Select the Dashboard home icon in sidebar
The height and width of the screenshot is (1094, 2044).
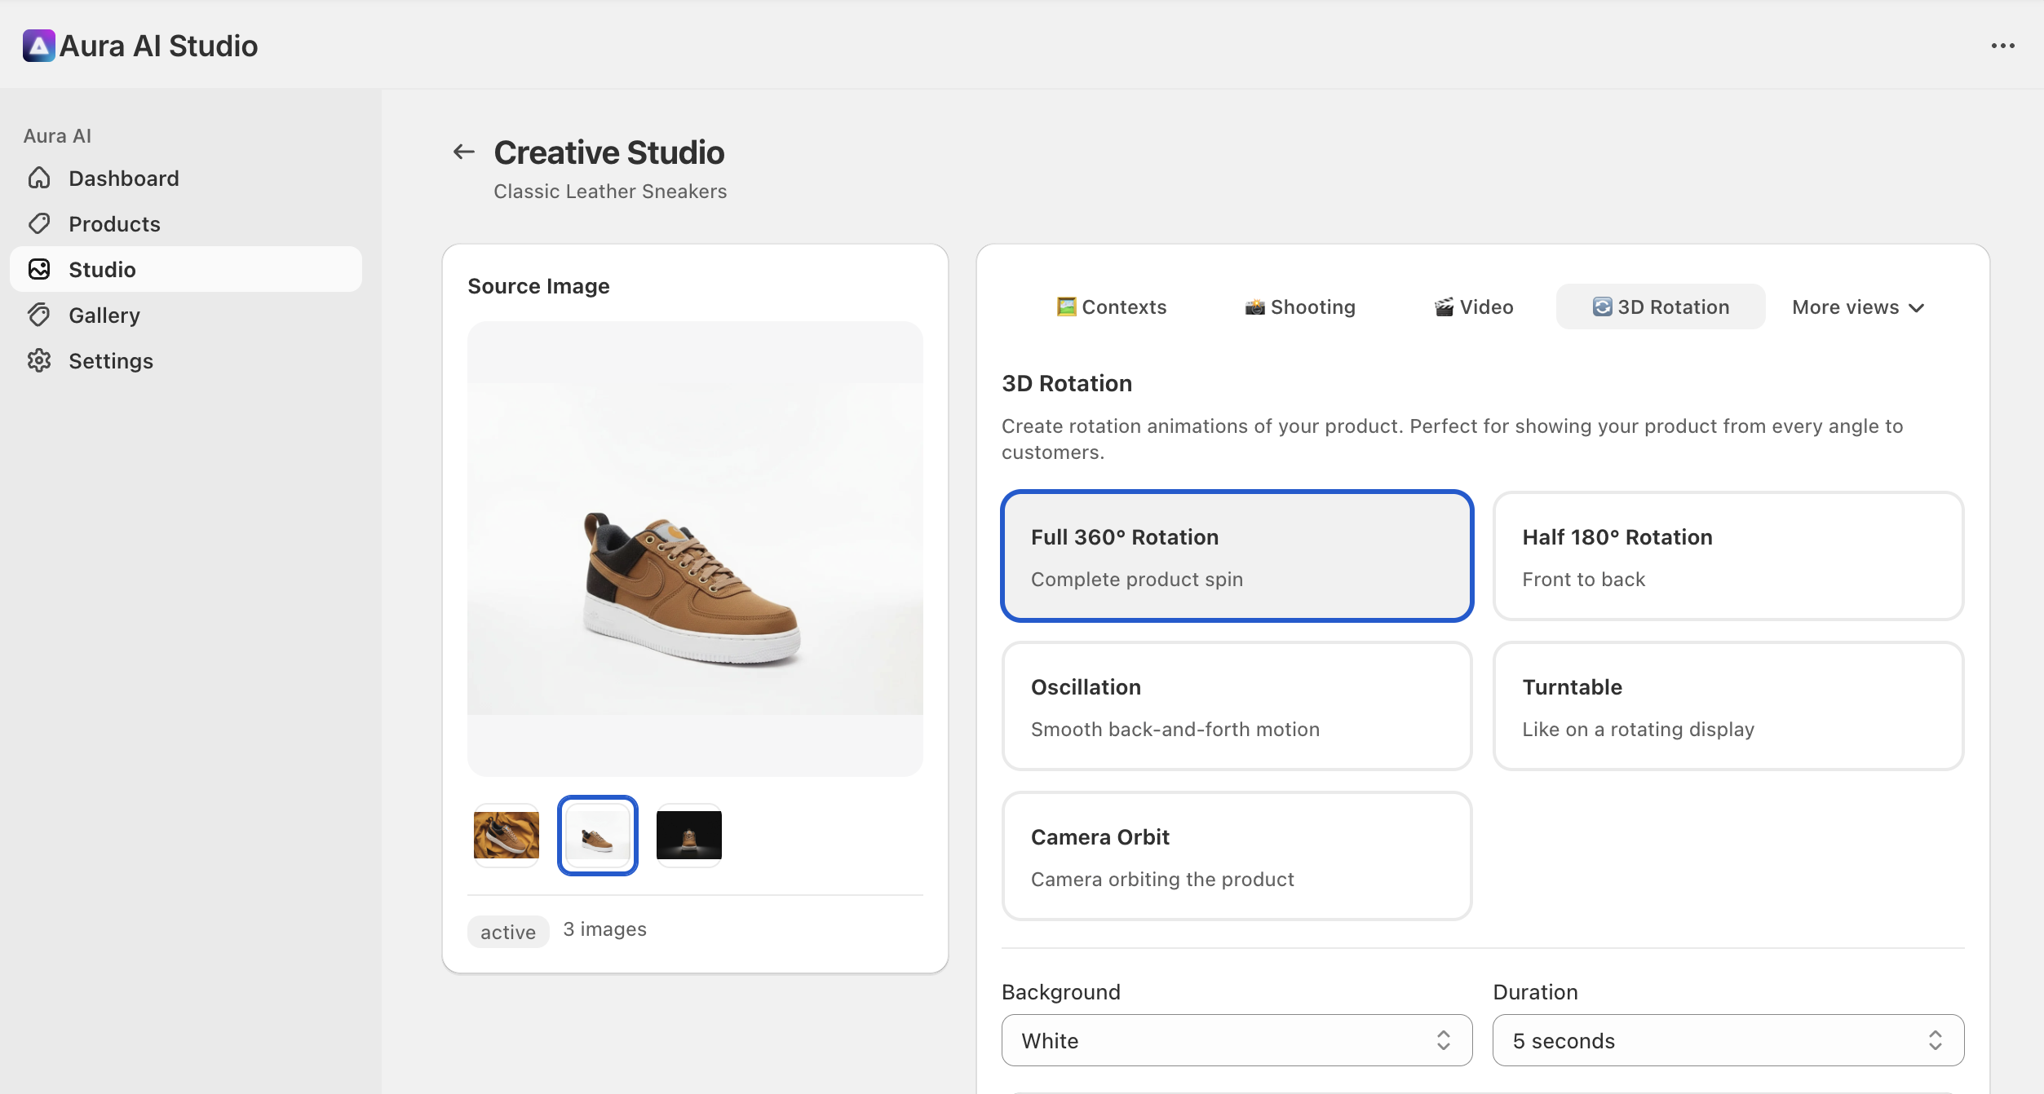39,178
